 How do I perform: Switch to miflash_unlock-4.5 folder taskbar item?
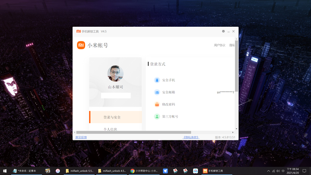[x=112, y=171]
